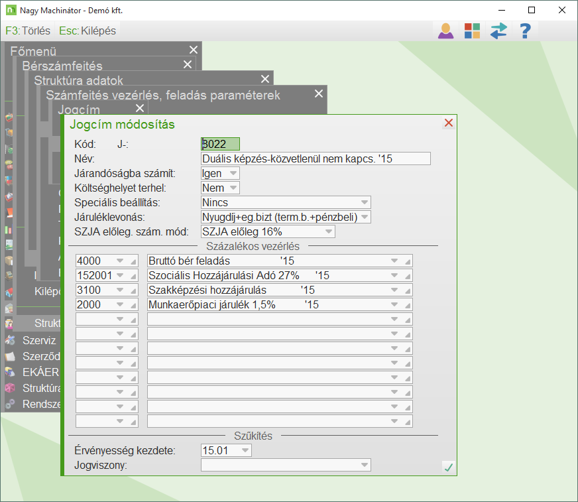Open the Járandóságba számít dropdown

233,173
